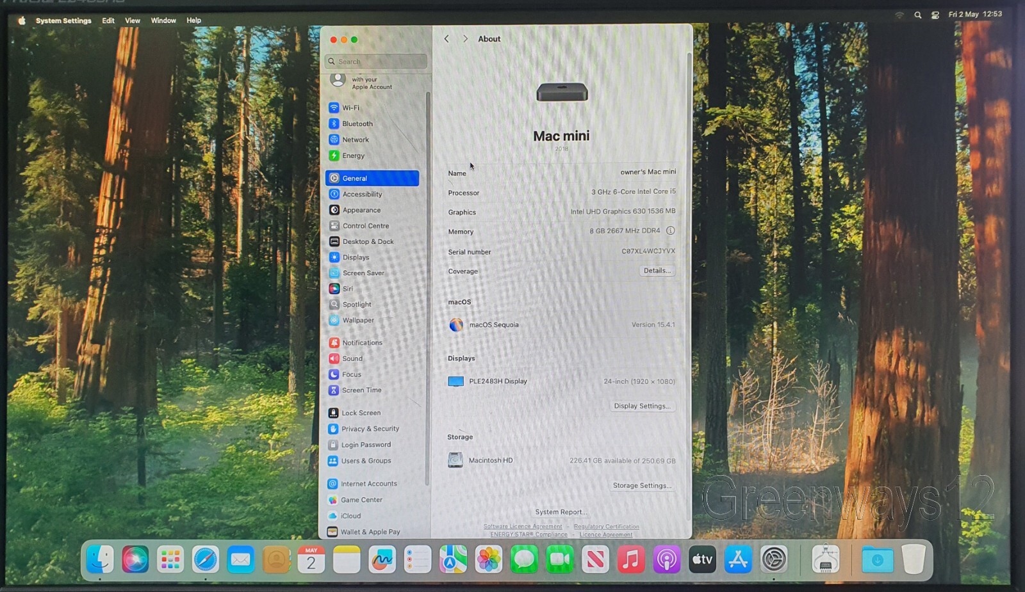Open the App Store from Dock
The width and height of the screenshot is (1025, 592).
coord(738,559)
